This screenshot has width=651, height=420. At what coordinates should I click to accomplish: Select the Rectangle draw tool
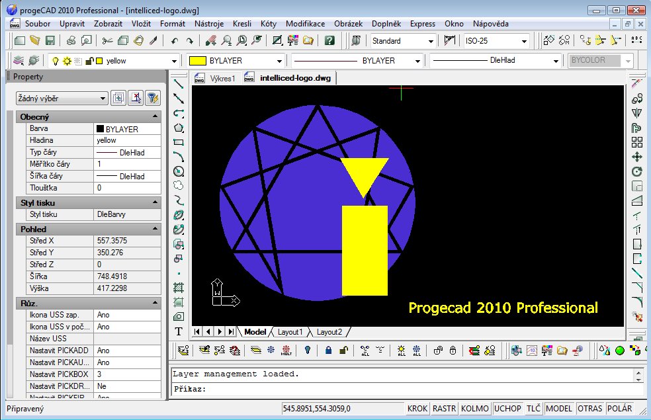coord(179,142)
